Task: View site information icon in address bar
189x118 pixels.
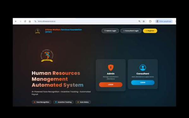Action: [x=35, y=21]
